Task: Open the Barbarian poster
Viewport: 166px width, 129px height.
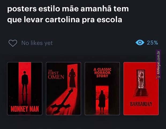Action: [141, 89]
